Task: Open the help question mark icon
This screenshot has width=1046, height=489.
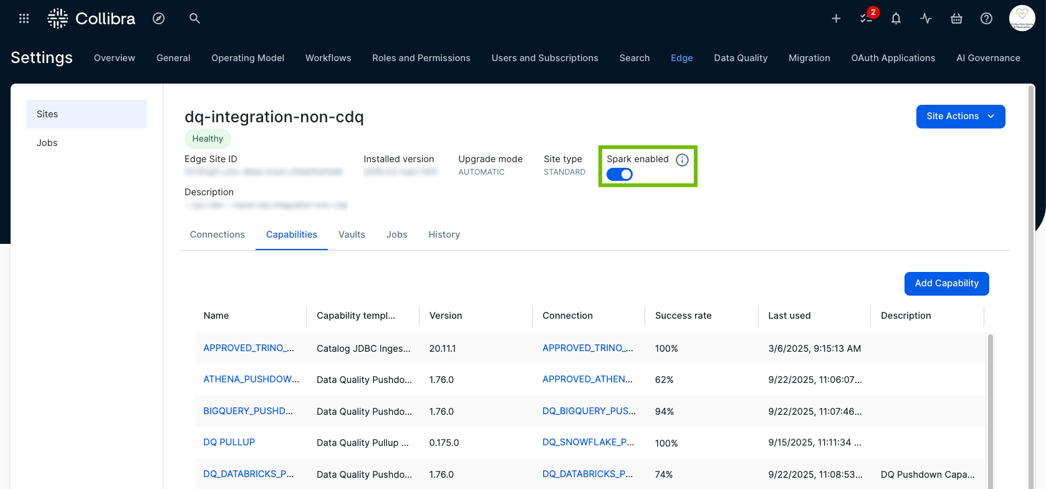Action: click(986, 19)
